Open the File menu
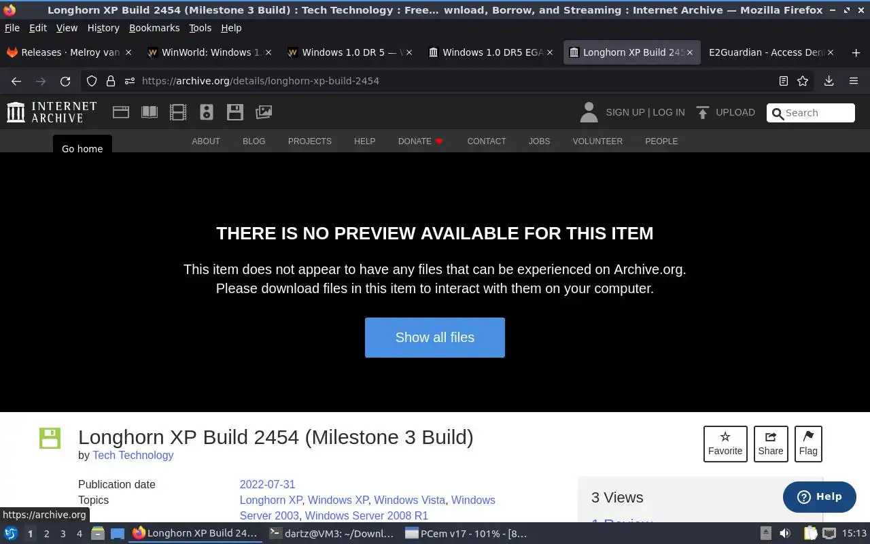The height and width of the screenshot is (544, 870). (12, 28)
